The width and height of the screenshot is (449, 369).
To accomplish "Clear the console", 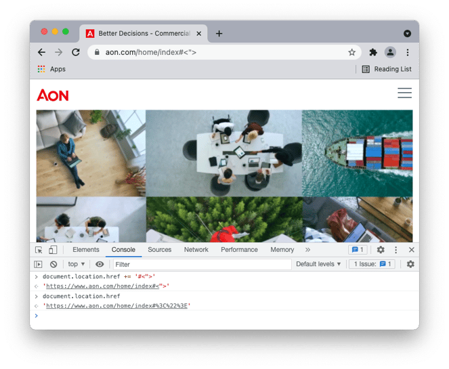I will click(54, 264).
